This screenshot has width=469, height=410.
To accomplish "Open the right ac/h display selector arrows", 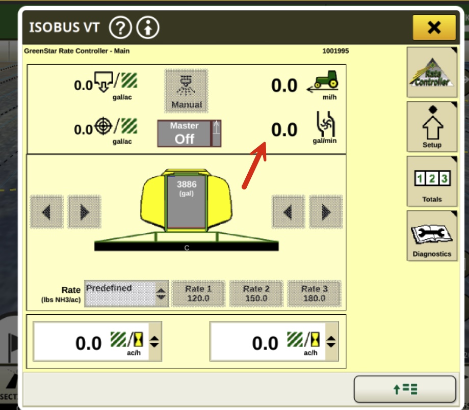I will click(x=331, y=341).
